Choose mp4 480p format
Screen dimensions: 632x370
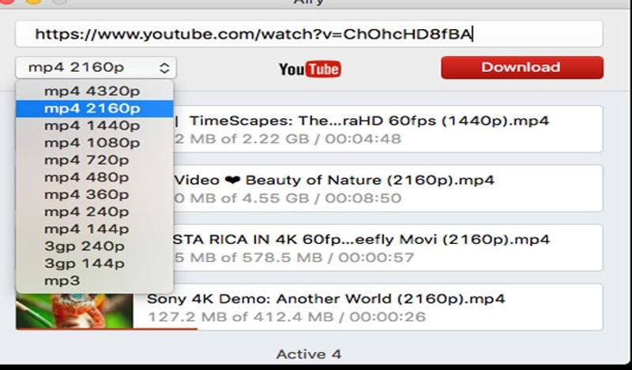click(95, 178)
